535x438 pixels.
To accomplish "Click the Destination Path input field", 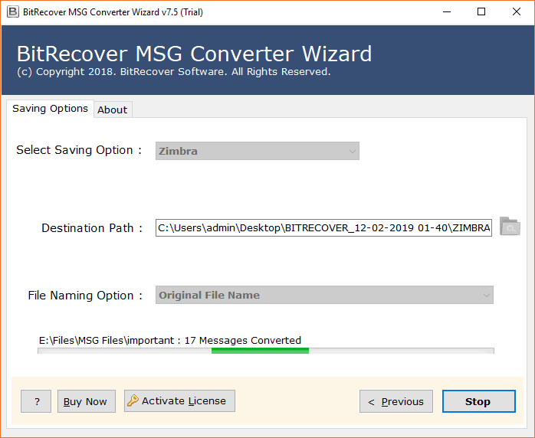I will pos(323,227).
